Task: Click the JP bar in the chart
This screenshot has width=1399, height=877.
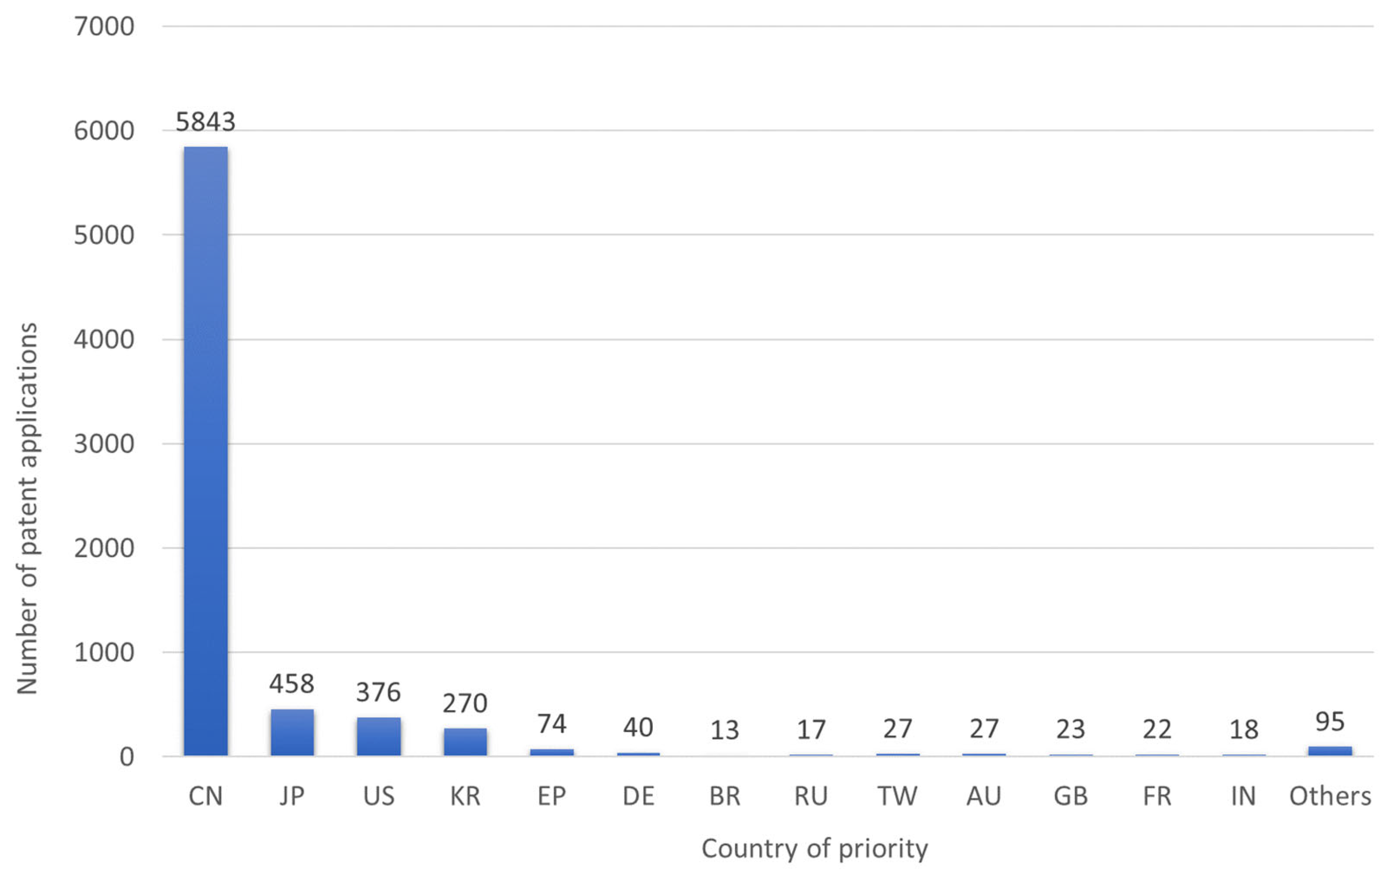Action: tap(293, 732)
